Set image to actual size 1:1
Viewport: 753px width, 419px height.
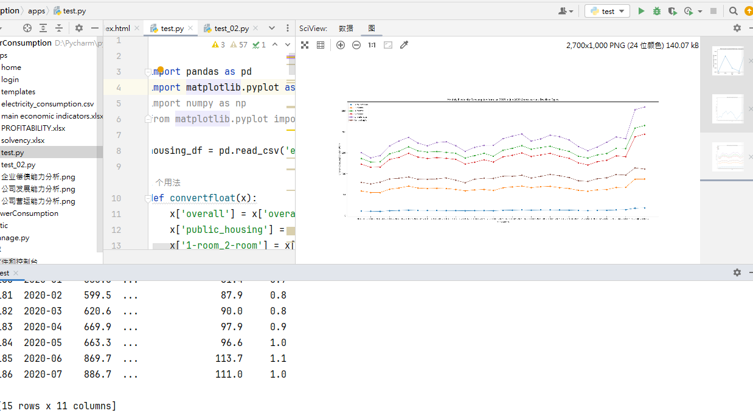pyautogui.click(x=372, y=45)
